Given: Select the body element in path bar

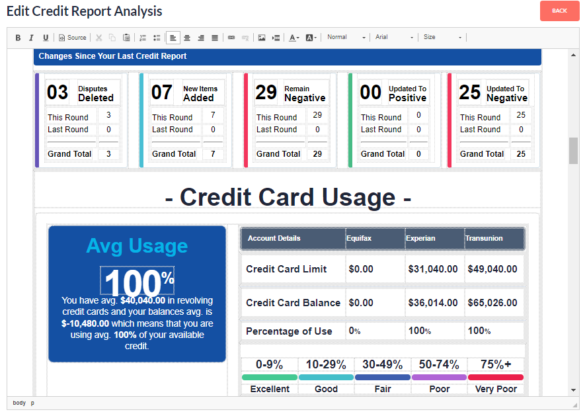Looking at the screenshot, I should click(x=19, y=403).
